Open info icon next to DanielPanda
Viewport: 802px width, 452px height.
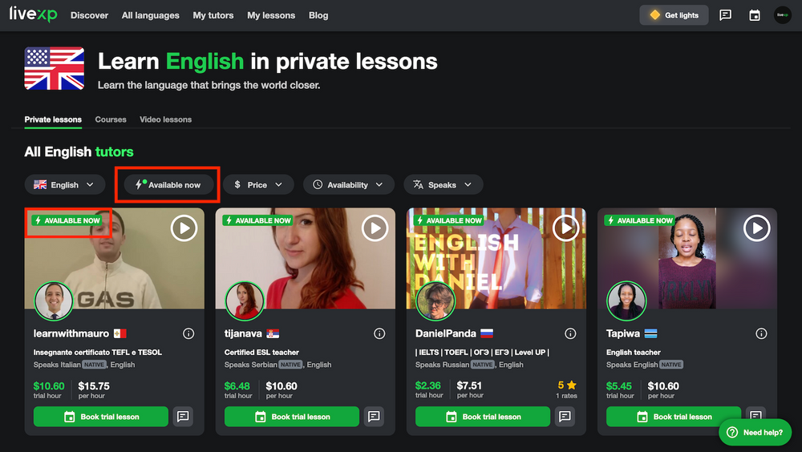pyautogui.click(x=570, y=333)
